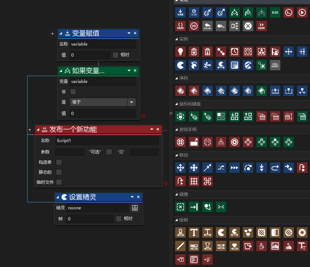Select the ELSE action icon
The width and height of the screenshot is (310, 267).
[x=275, y=12]
